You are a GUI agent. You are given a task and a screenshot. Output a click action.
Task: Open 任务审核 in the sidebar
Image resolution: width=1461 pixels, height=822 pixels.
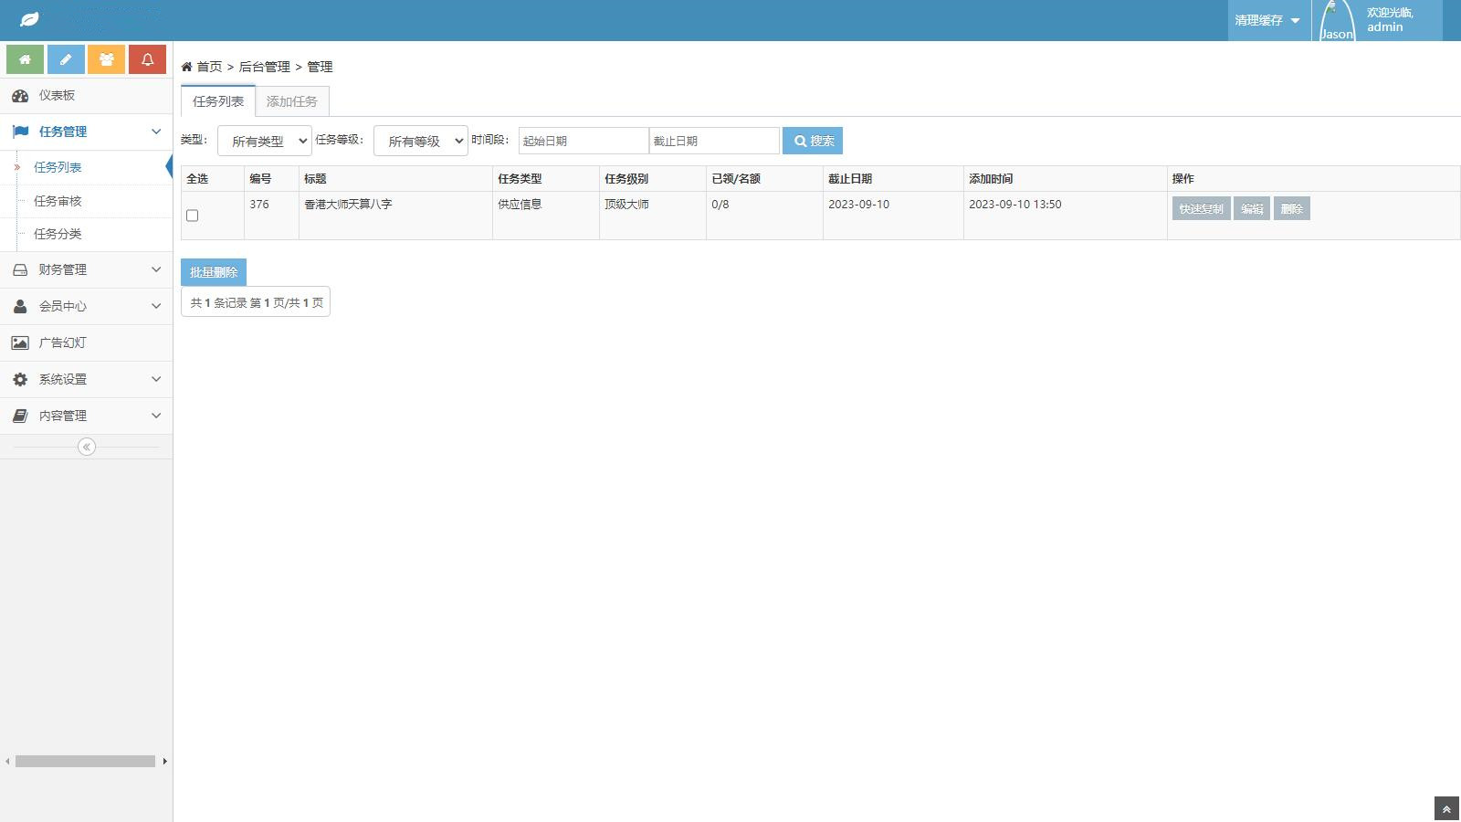(58, 201)
